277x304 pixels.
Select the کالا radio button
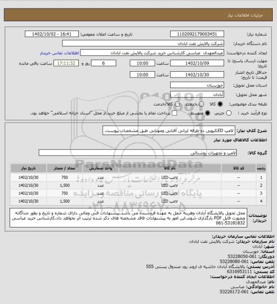click(220, 104)
